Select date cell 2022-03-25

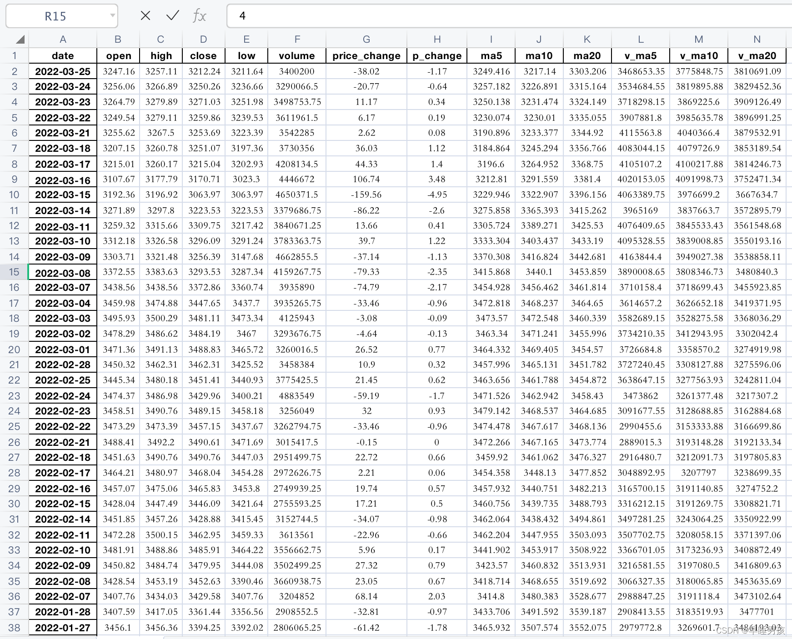(63, 71)
